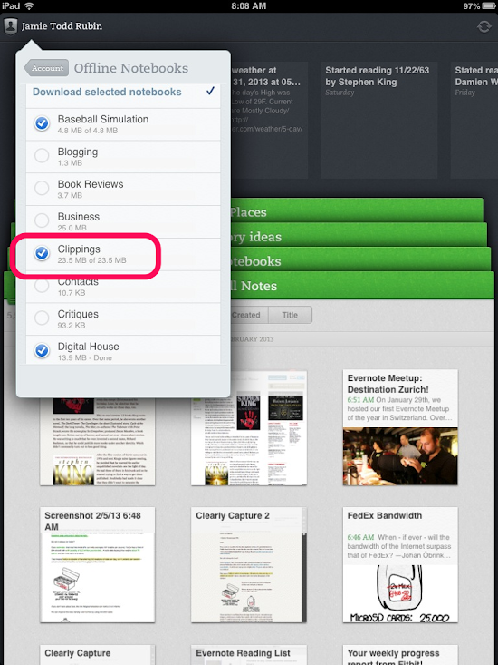This screenshot has height=665, width=498.
Task: Open Screenshot 2/5/13 6:48 AM note
Action: pyautogui.click(x=97, y=565)
